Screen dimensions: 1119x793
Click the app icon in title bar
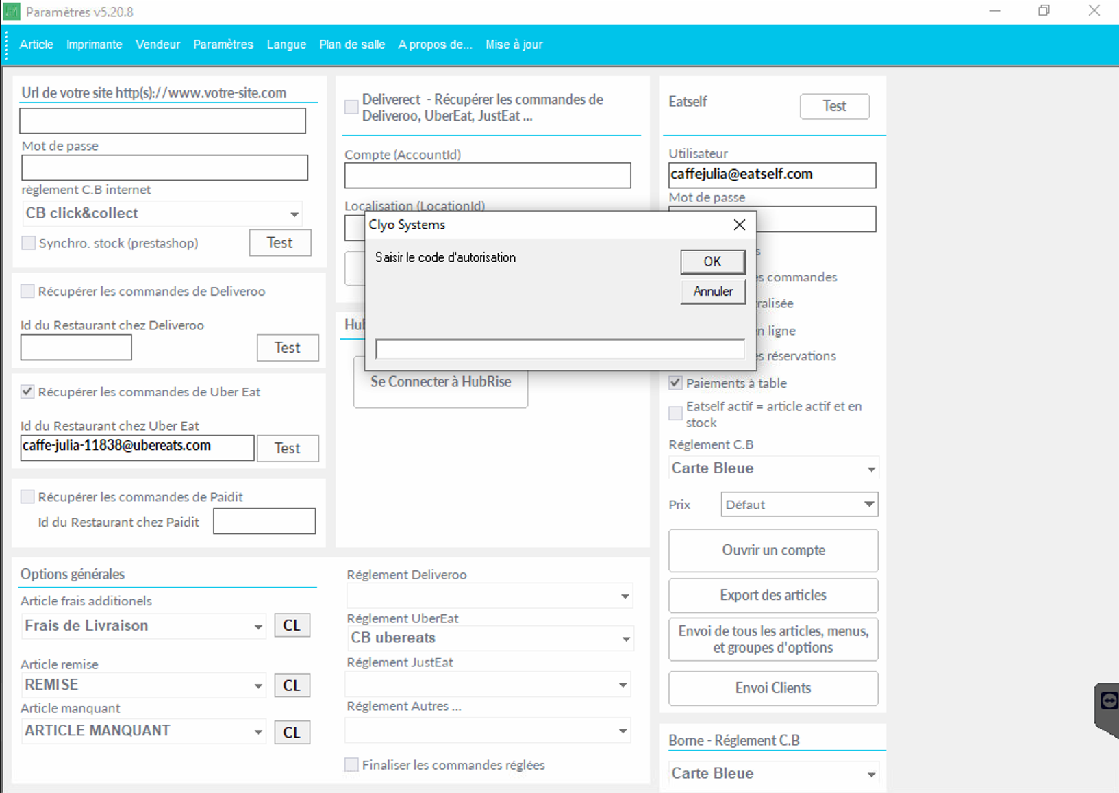(x=12, y=12)
